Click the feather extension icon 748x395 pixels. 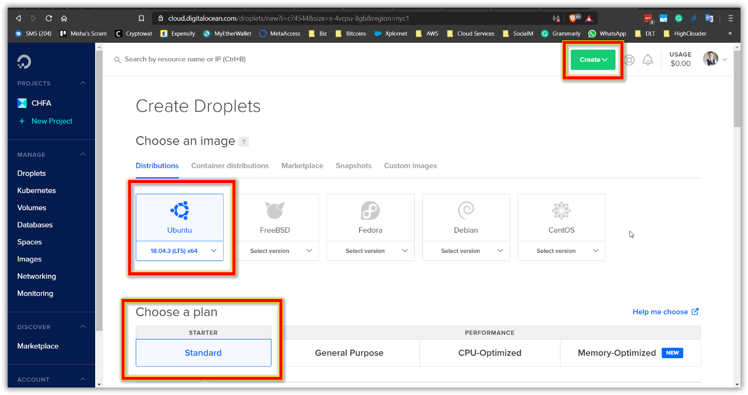[x=694, y=18]
